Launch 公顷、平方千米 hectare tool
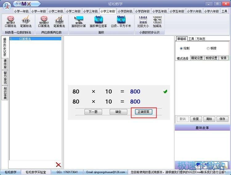Image resolution: width=231 pixels, height=175 pixels. (x=121, y=22)
